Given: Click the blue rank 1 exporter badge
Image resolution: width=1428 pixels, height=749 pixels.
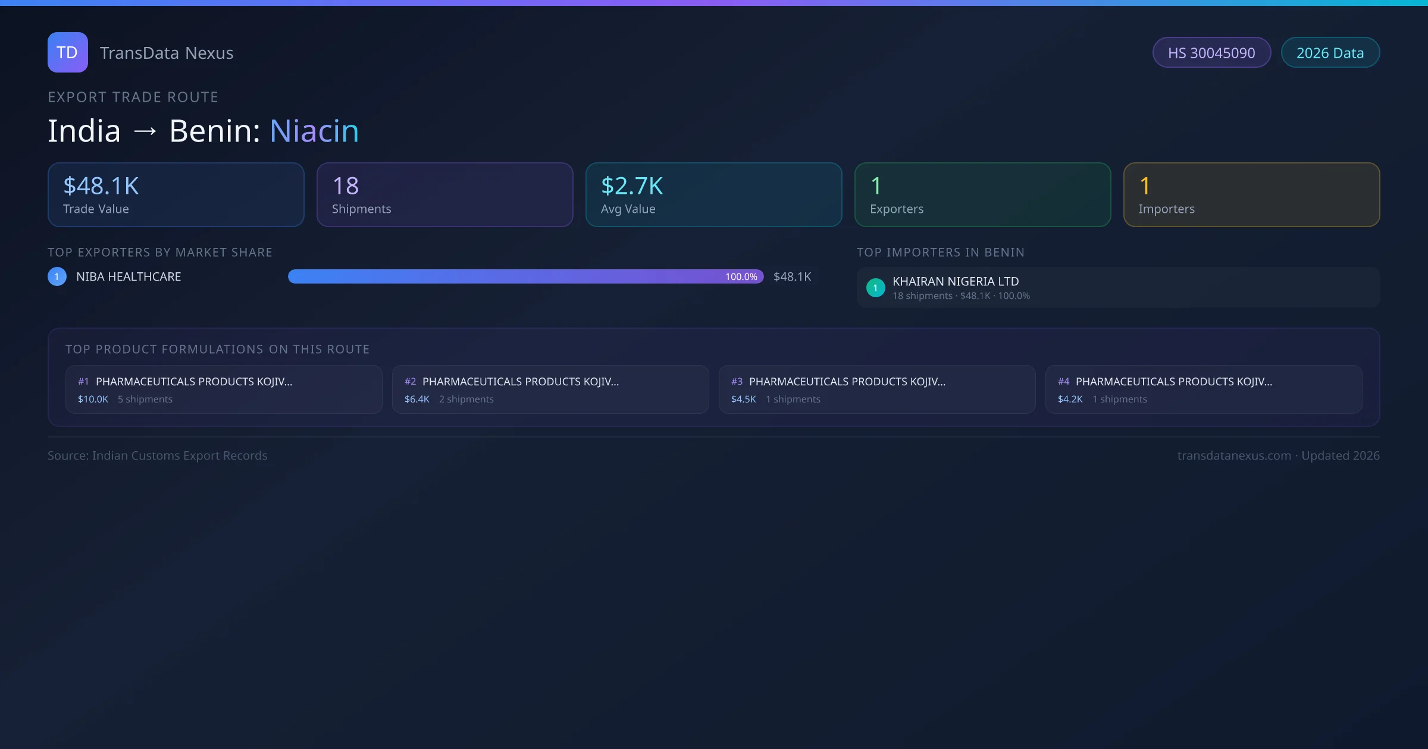Looking at the screenshot, I should pos(57,276).
